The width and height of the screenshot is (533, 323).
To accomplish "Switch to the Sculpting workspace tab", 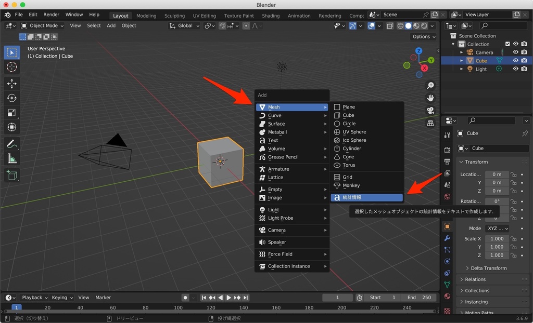I will pyautogui.click(x=174, y=16).
